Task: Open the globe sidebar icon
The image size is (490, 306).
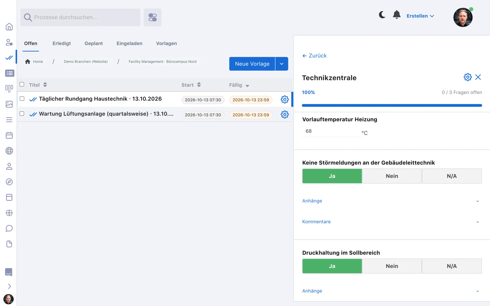Action: (9, 151)
